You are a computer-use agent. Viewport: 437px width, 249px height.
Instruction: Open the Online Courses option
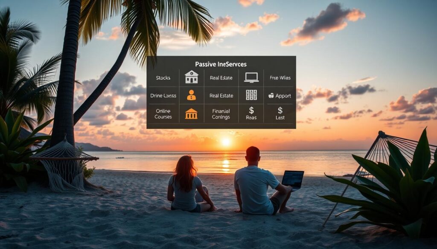pyautogui.click(x=163, y=114)
